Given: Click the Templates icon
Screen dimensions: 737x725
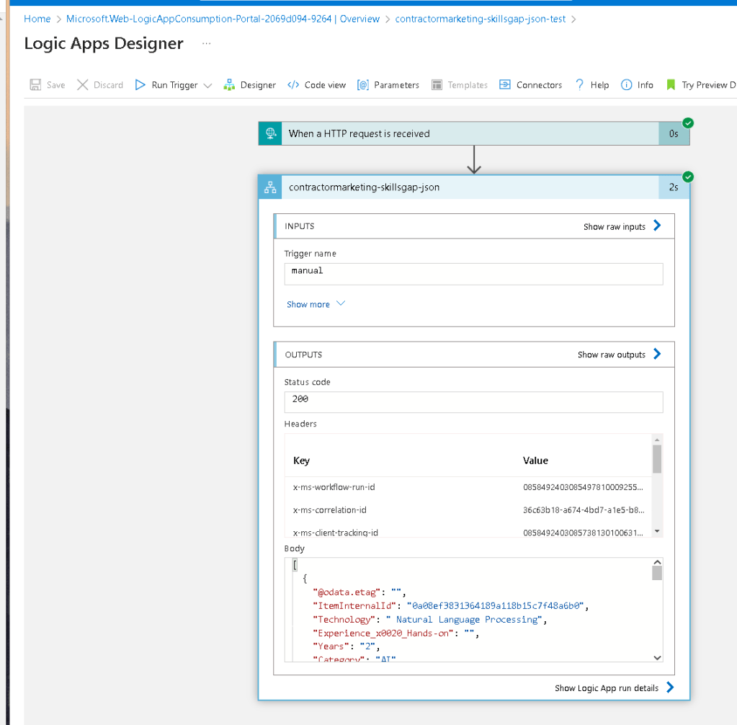Looking at the screenshot, I should (x=437, y=84).
